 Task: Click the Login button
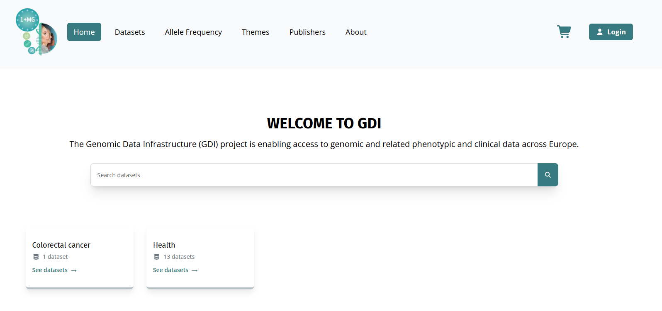coord(611,32)
